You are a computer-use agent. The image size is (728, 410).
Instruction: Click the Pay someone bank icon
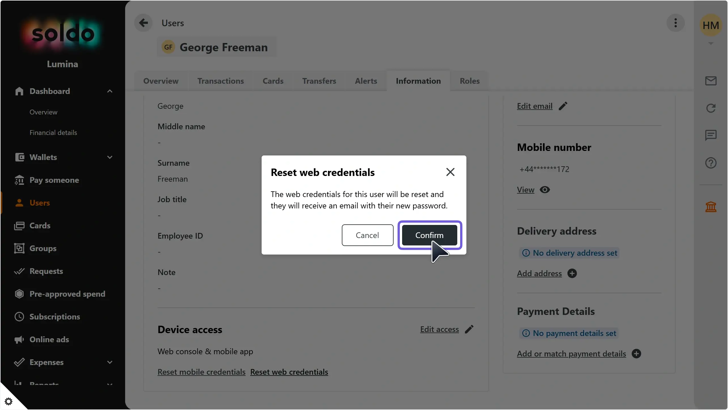click(x=19, y=180)
